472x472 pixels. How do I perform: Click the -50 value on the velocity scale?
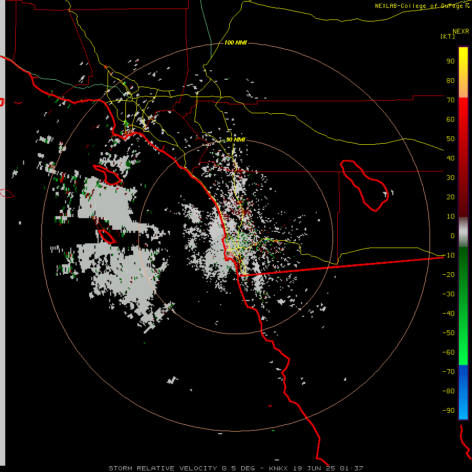tap(448, 333)
